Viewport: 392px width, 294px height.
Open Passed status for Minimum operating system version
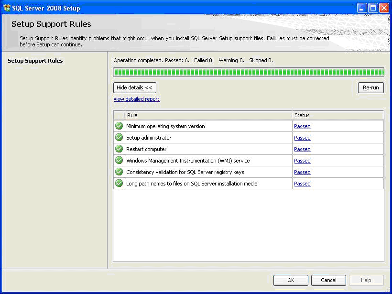(302, 126)
